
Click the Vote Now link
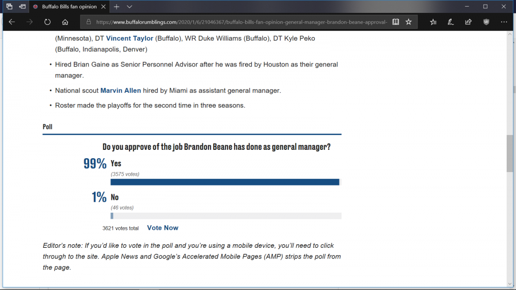(163, 228)
